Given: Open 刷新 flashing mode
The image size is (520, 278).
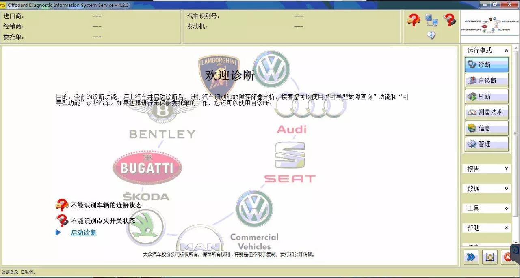Looking at the screenshot, I should click(486, 96).
